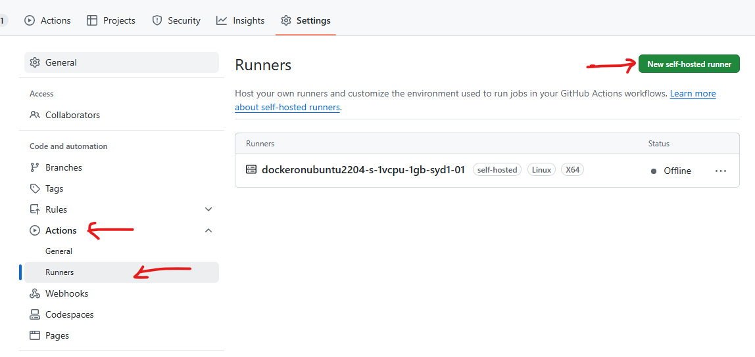Image resolution: width=755 pixels, height=357 pixels.
Task: Click the Access section label
Action: (41, 94)
